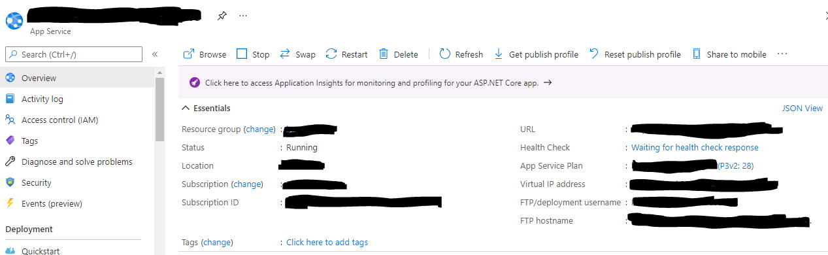Stop the app service
Screen dimensions: 828x255
253,54
